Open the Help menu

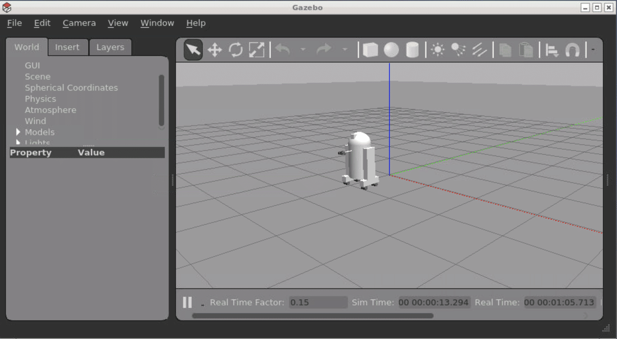tap(196, 23)
